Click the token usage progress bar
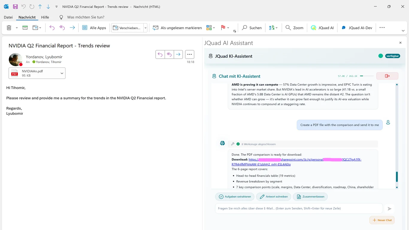Screen dimensions: 409x230 coord(367,76)
